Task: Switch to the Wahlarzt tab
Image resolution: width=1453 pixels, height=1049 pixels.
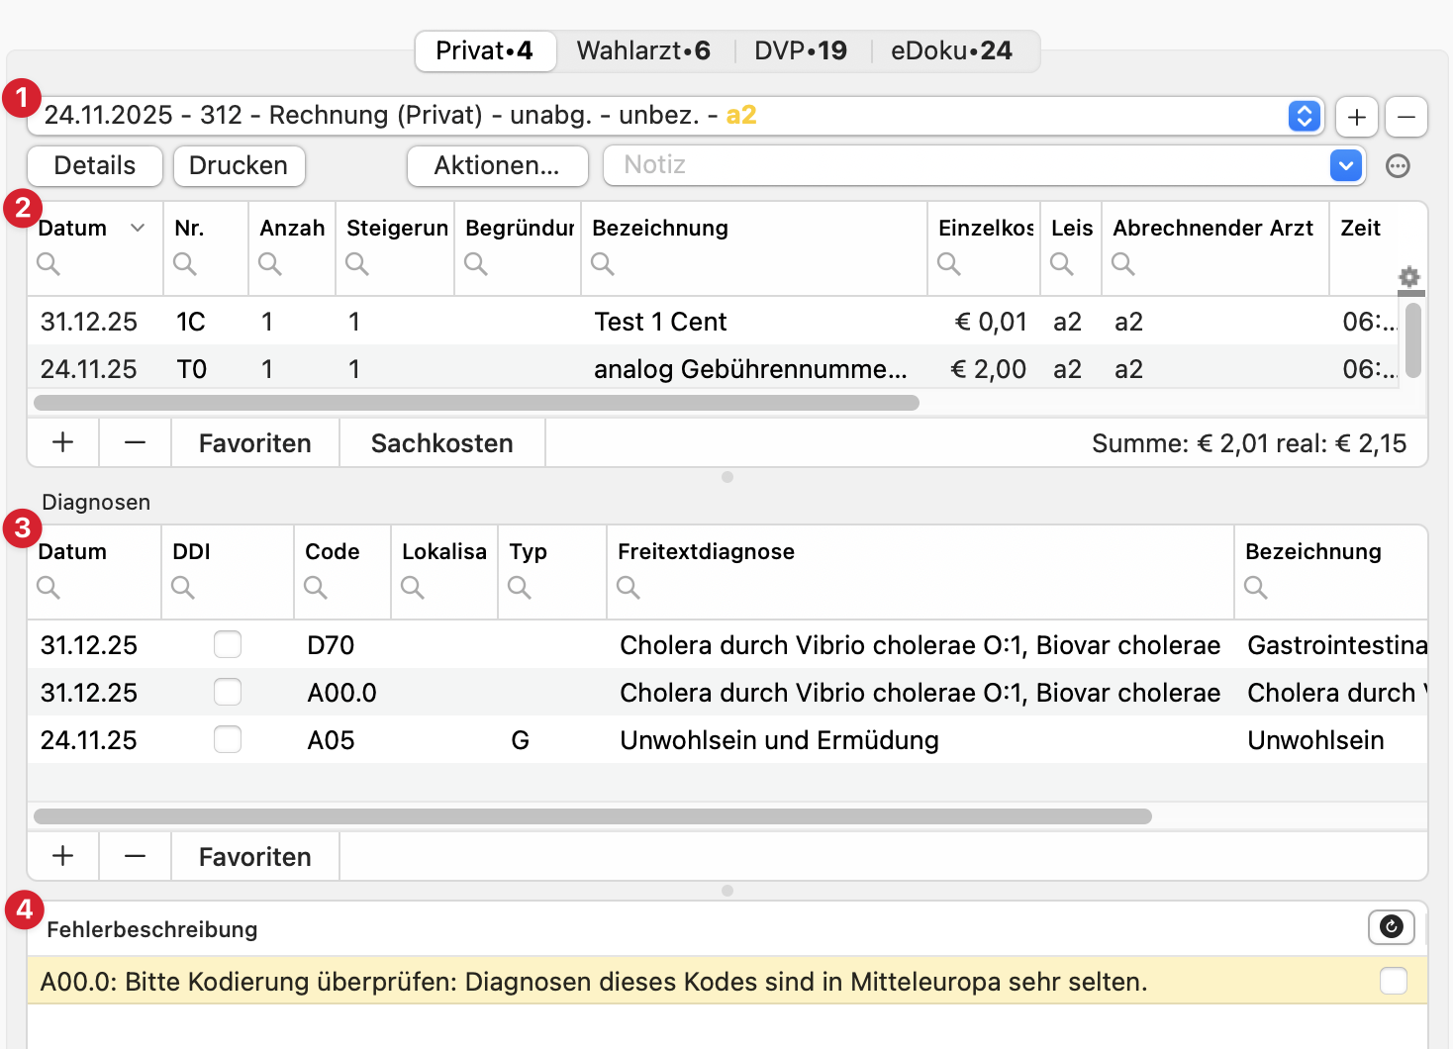Action: pyautogui.click(x=643, y=50)
